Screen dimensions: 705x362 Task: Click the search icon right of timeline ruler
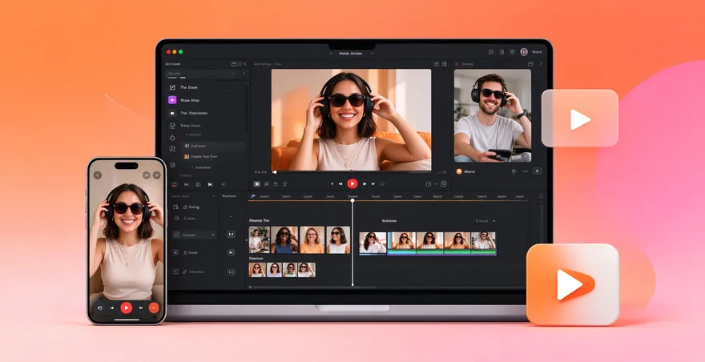click(541, 196)
